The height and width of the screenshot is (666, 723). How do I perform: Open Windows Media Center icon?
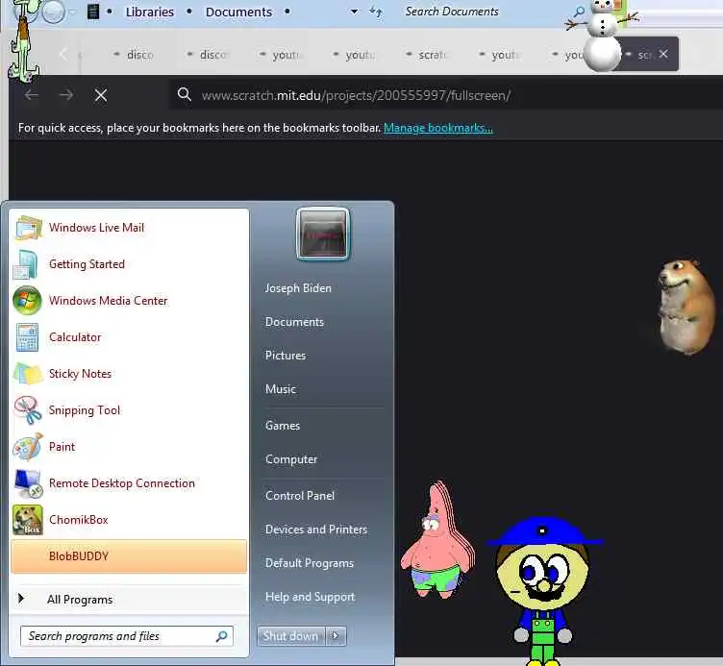pos(27,301)
